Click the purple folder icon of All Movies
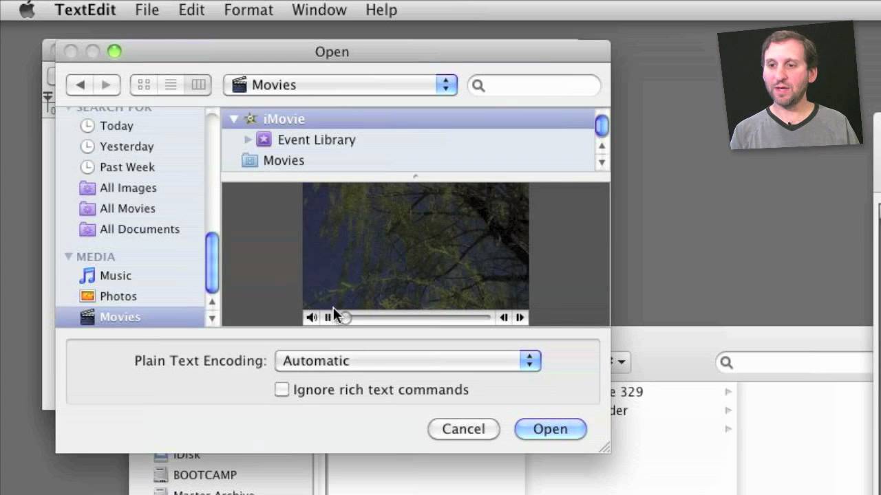The height and width of the screenshot is (495, 881). click(x=87, y=208)
